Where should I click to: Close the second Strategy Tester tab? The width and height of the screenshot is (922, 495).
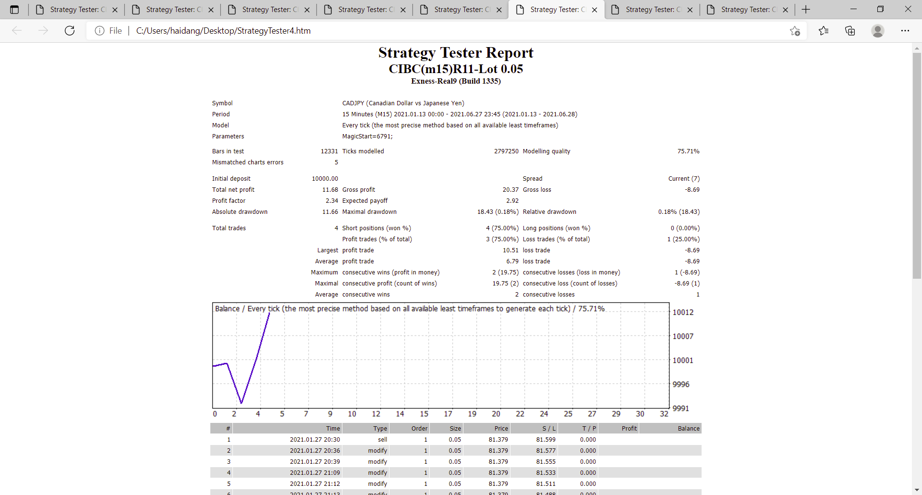[x=211, y=10]
